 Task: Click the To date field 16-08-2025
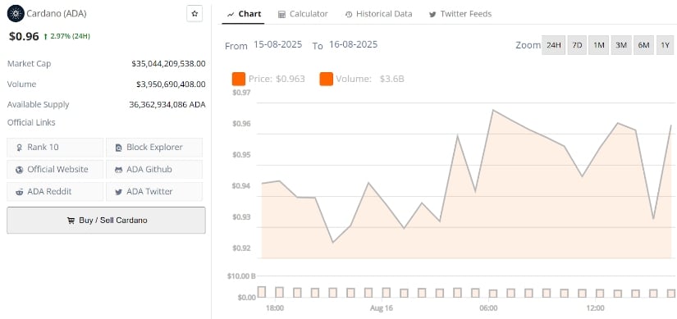[353, 44]
